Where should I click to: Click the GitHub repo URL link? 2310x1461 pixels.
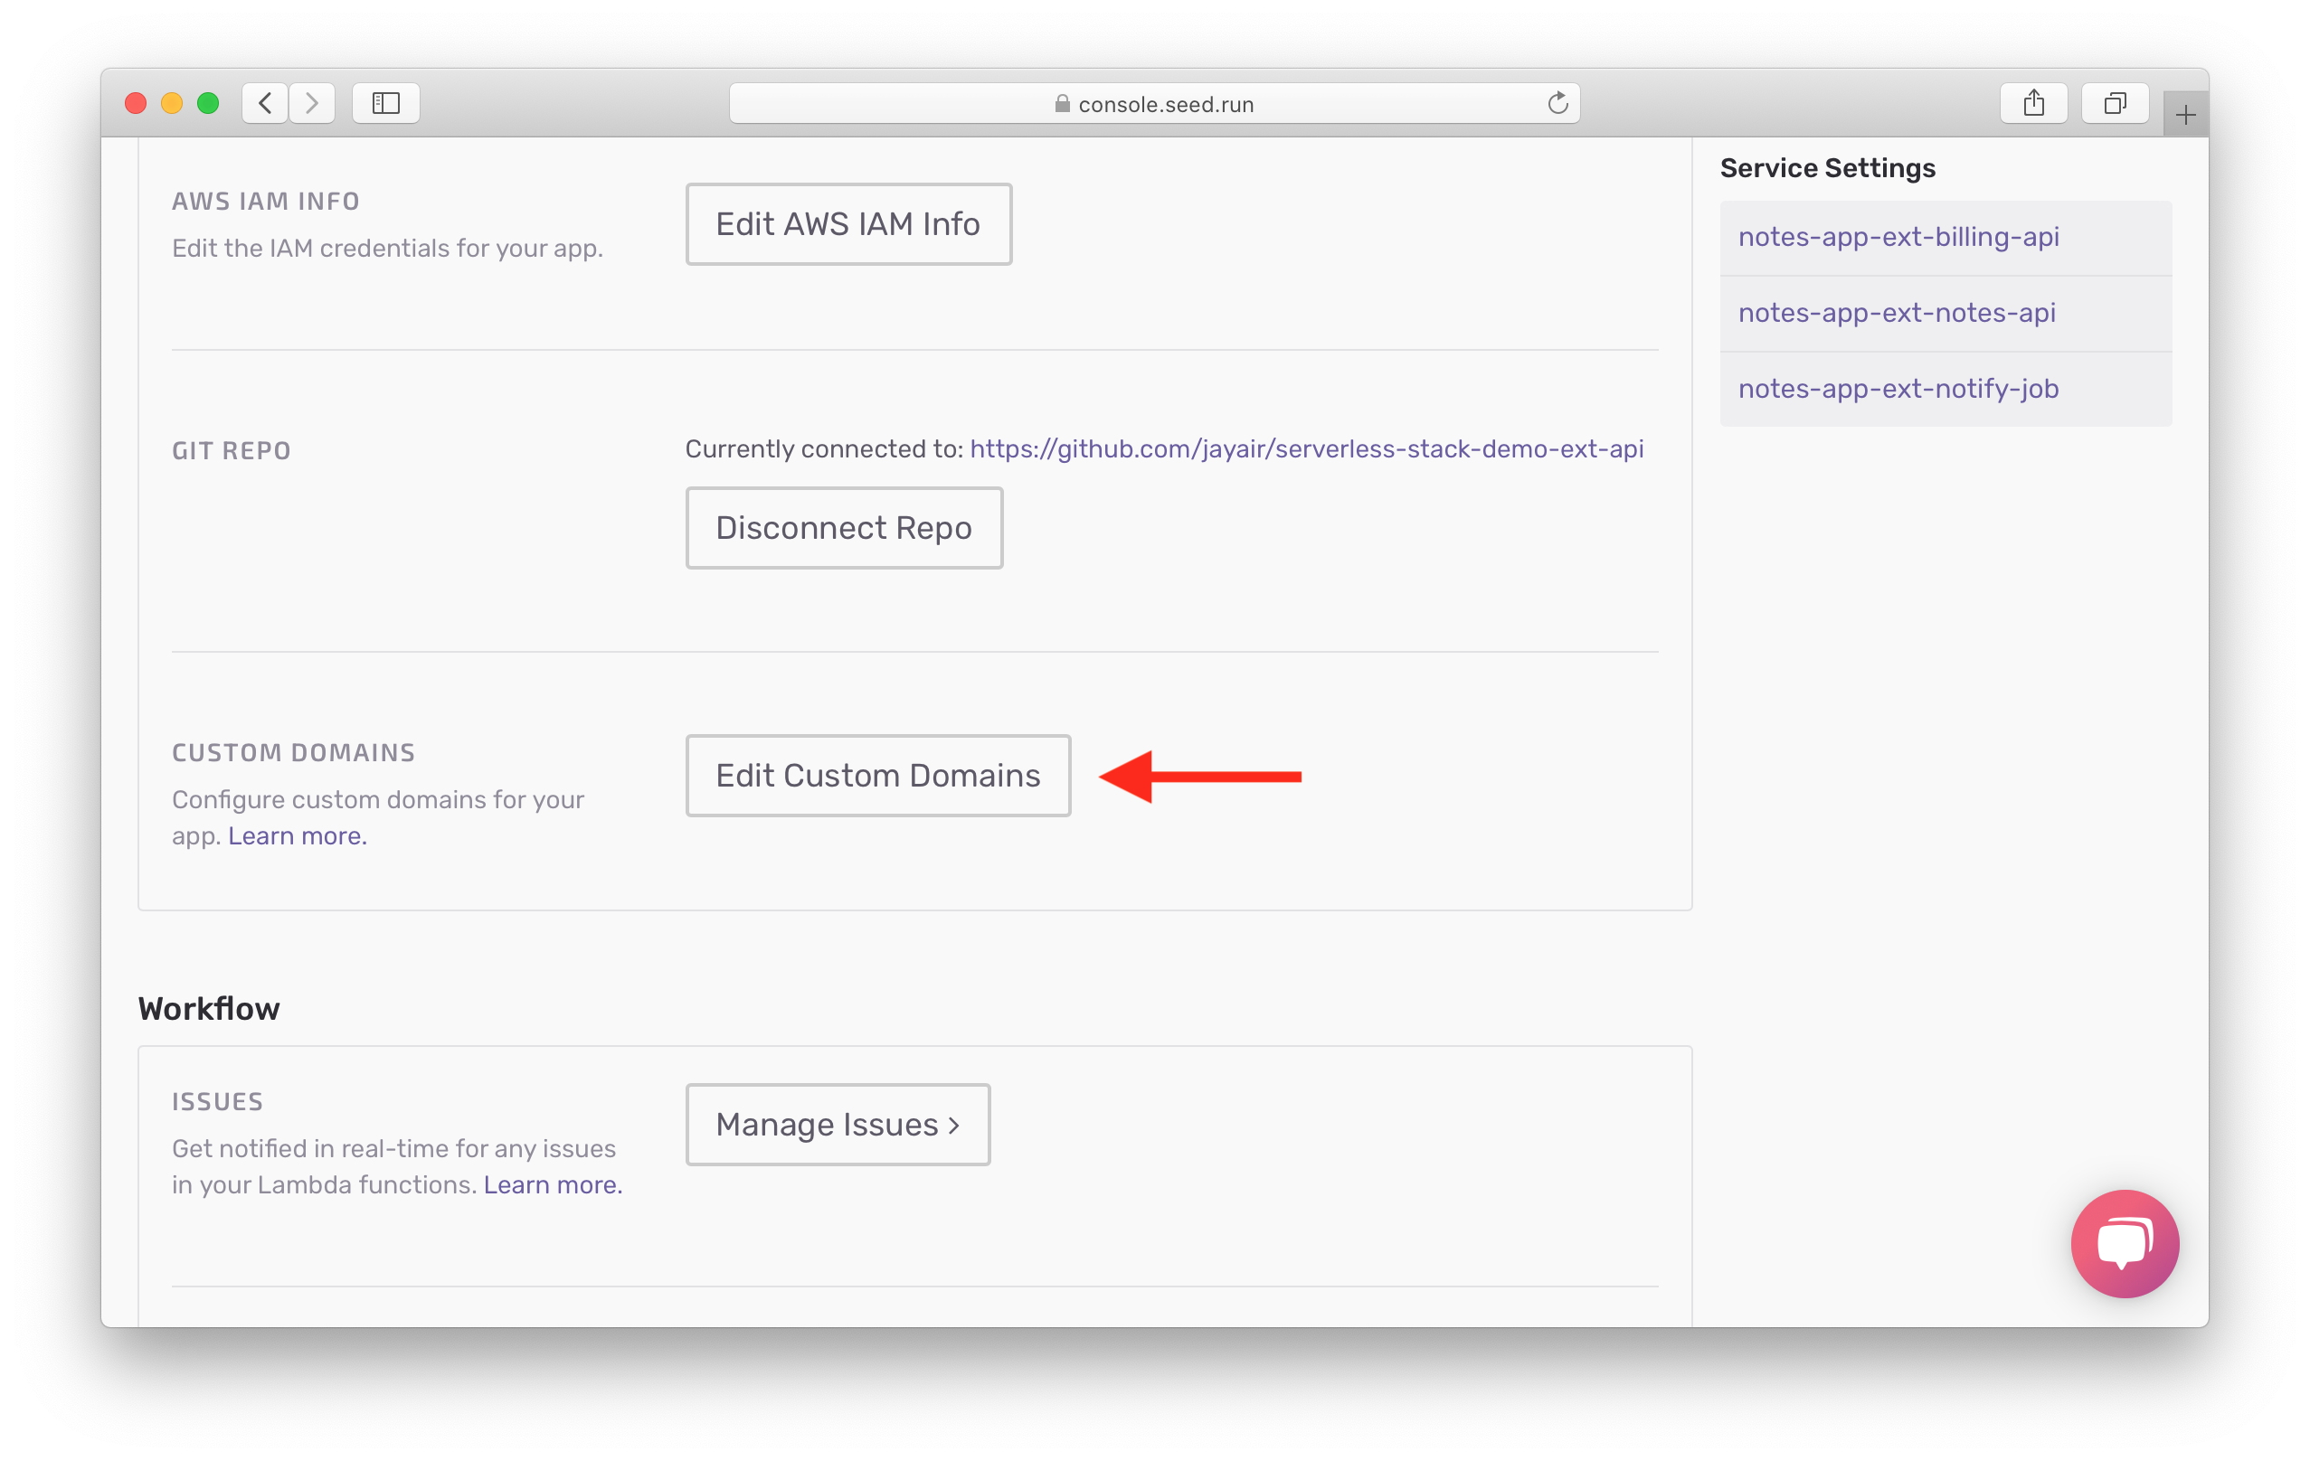point(1305,448)
